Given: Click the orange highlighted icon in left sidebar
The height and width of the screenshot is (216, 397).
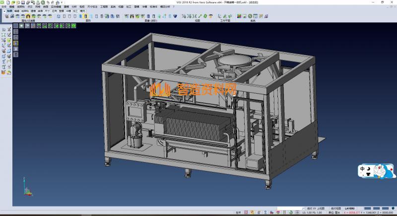Looking at the screenshot, I should click(x=16, y=43).
